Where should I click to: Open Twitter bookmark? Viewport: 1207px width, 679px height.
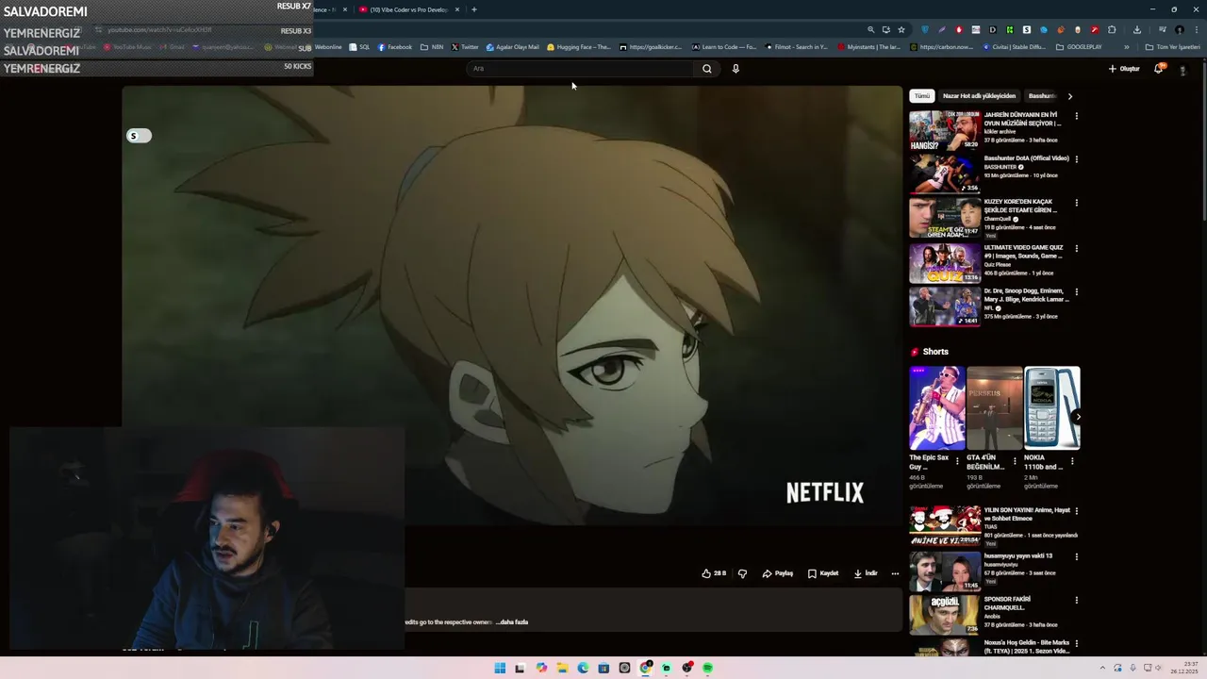pos(465,47)
